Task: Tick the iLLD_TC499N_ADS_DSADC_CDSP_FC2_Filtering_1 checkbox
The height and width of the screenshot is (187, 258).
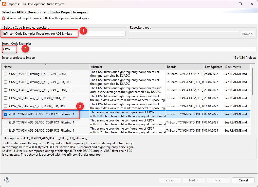Action: click(x=6, y=131)
